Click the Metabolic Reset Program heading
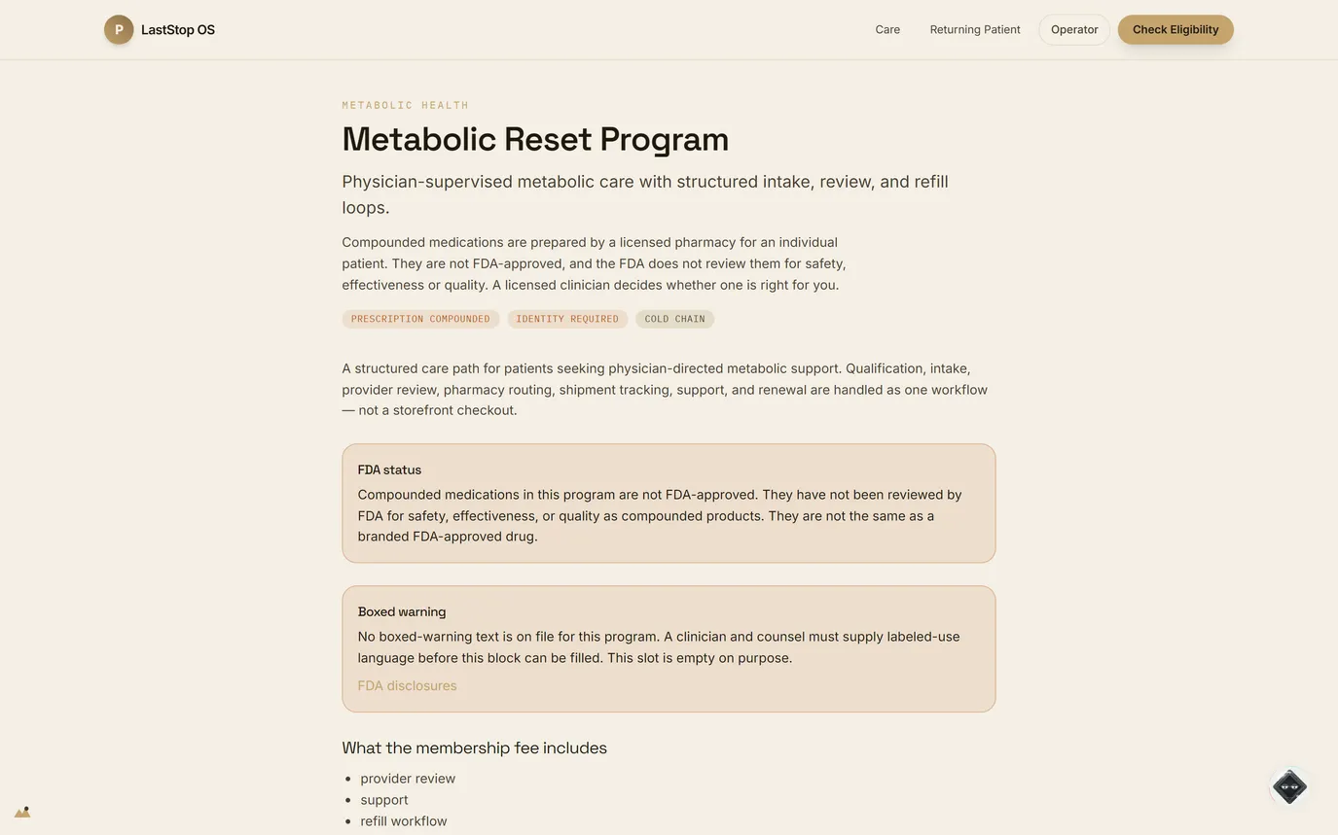Viewport: 1338px width, 835px height. click(x=535, y=139)
